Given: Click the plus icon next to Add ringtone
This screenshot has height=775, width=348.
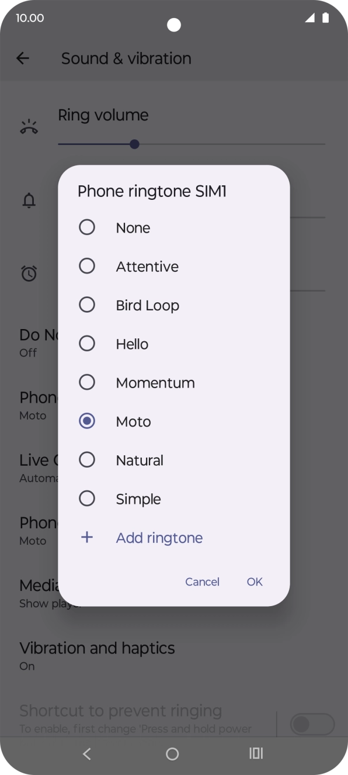Looking at the screenshot, I should click(87, 537).
